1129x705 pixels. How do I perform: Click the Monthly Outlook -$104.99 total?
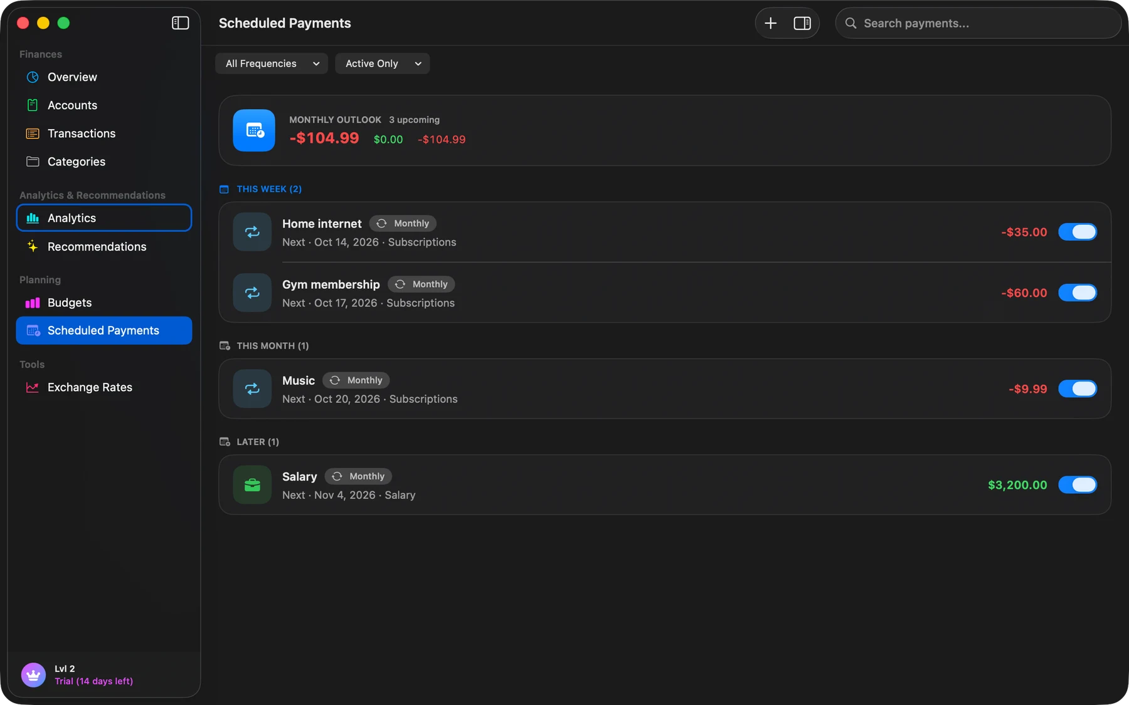point(324,138)
